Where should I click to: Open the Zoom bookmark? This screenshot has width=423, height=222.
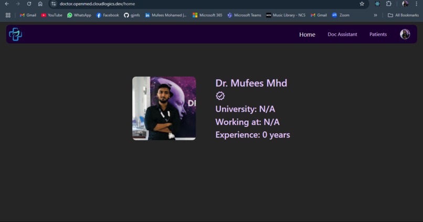pyautogui.click(x=341, y=15)
